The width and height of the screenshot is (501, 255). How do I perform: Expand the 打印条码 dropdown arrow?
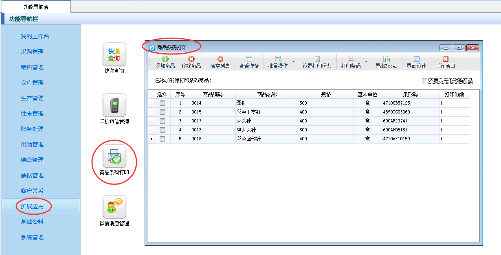click(x=367, y=62)
